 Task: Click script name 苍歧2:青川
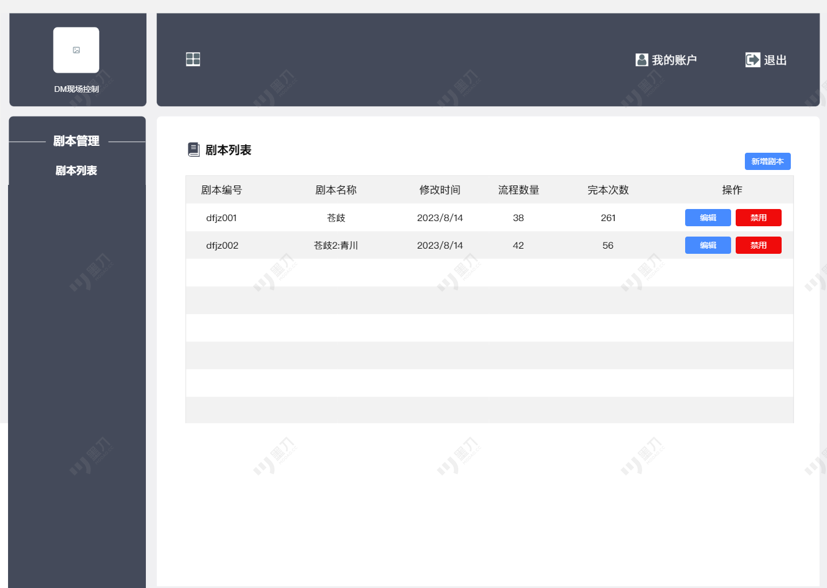coord(336,245)
